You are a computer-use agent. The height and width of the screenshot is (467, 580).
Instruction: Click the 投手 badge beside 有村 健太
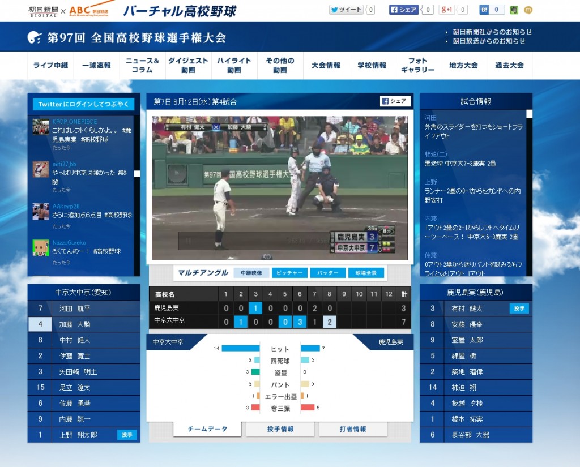pos(519,309)
